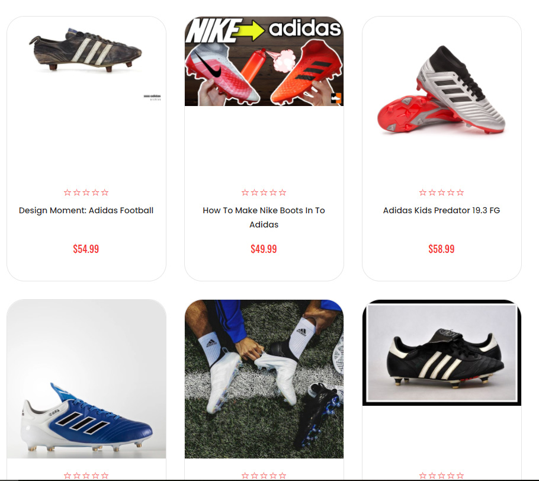The height and width of the screenshot is (481, 539).
Task: Open black boot with white stripes image
Action: point(442,353)
